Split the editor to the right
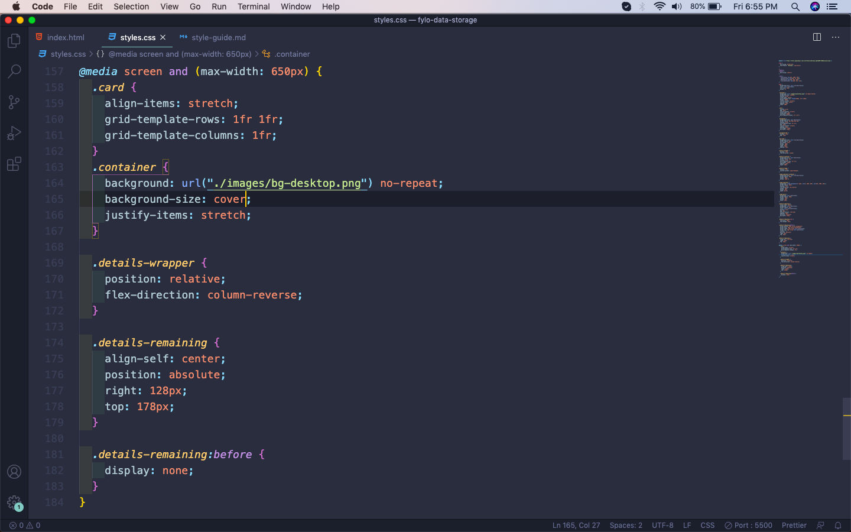Screen dimensions: 851x532 pyautogui.click(x=817, y=37)
